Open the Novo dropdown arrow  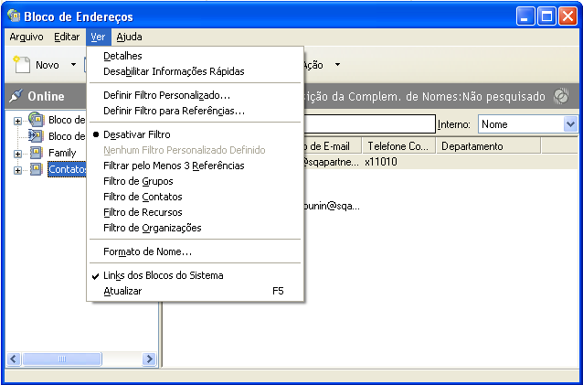pos(74,65)
